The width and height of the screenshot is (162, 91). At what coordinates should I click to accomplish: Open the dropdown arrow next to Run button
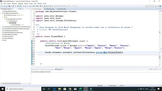coord(35,6)
